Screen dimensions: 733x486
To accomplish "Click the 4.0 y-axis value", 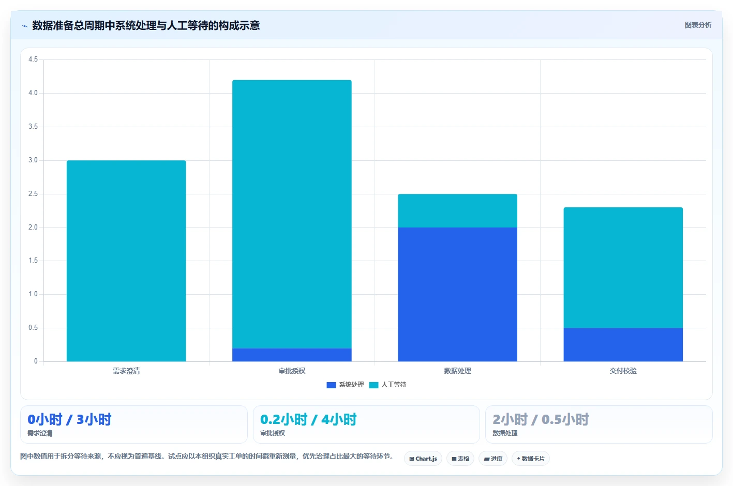I will (x=33, y=93).
